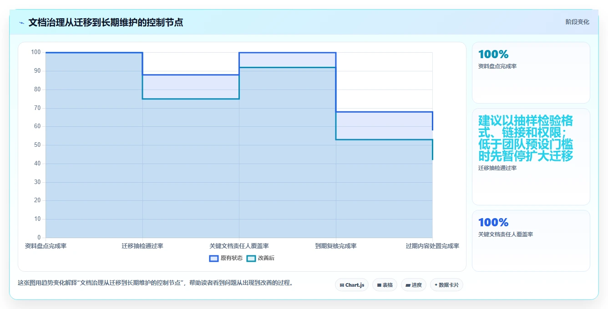Select the 进度 tag button
Viewport: 608px width, 309px height.
[414, 285]
